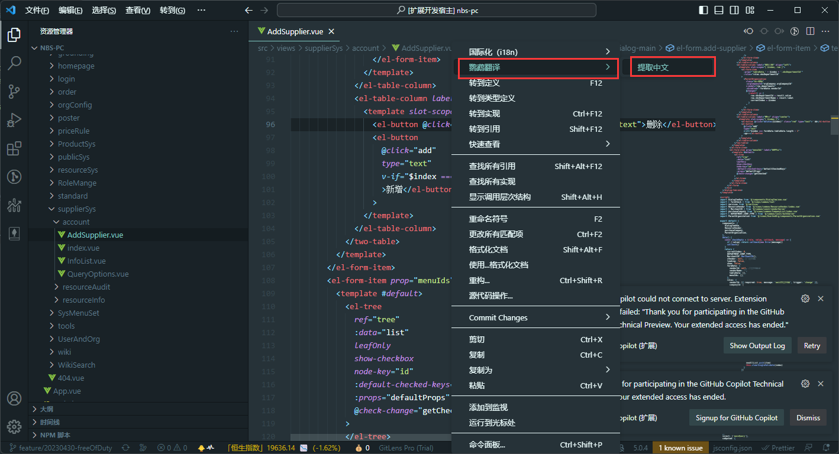Click the Show Output Log button
839x454 pixels.
click(x=757, y=345)
